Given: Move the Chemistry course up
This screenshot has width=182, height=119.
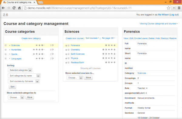Looking at the screenshot, I should (112, 49).
